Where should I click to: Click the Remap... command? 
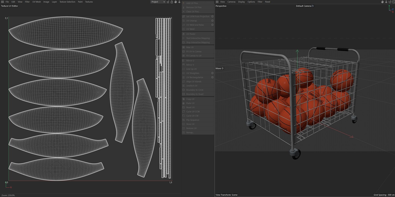(198, 132)
